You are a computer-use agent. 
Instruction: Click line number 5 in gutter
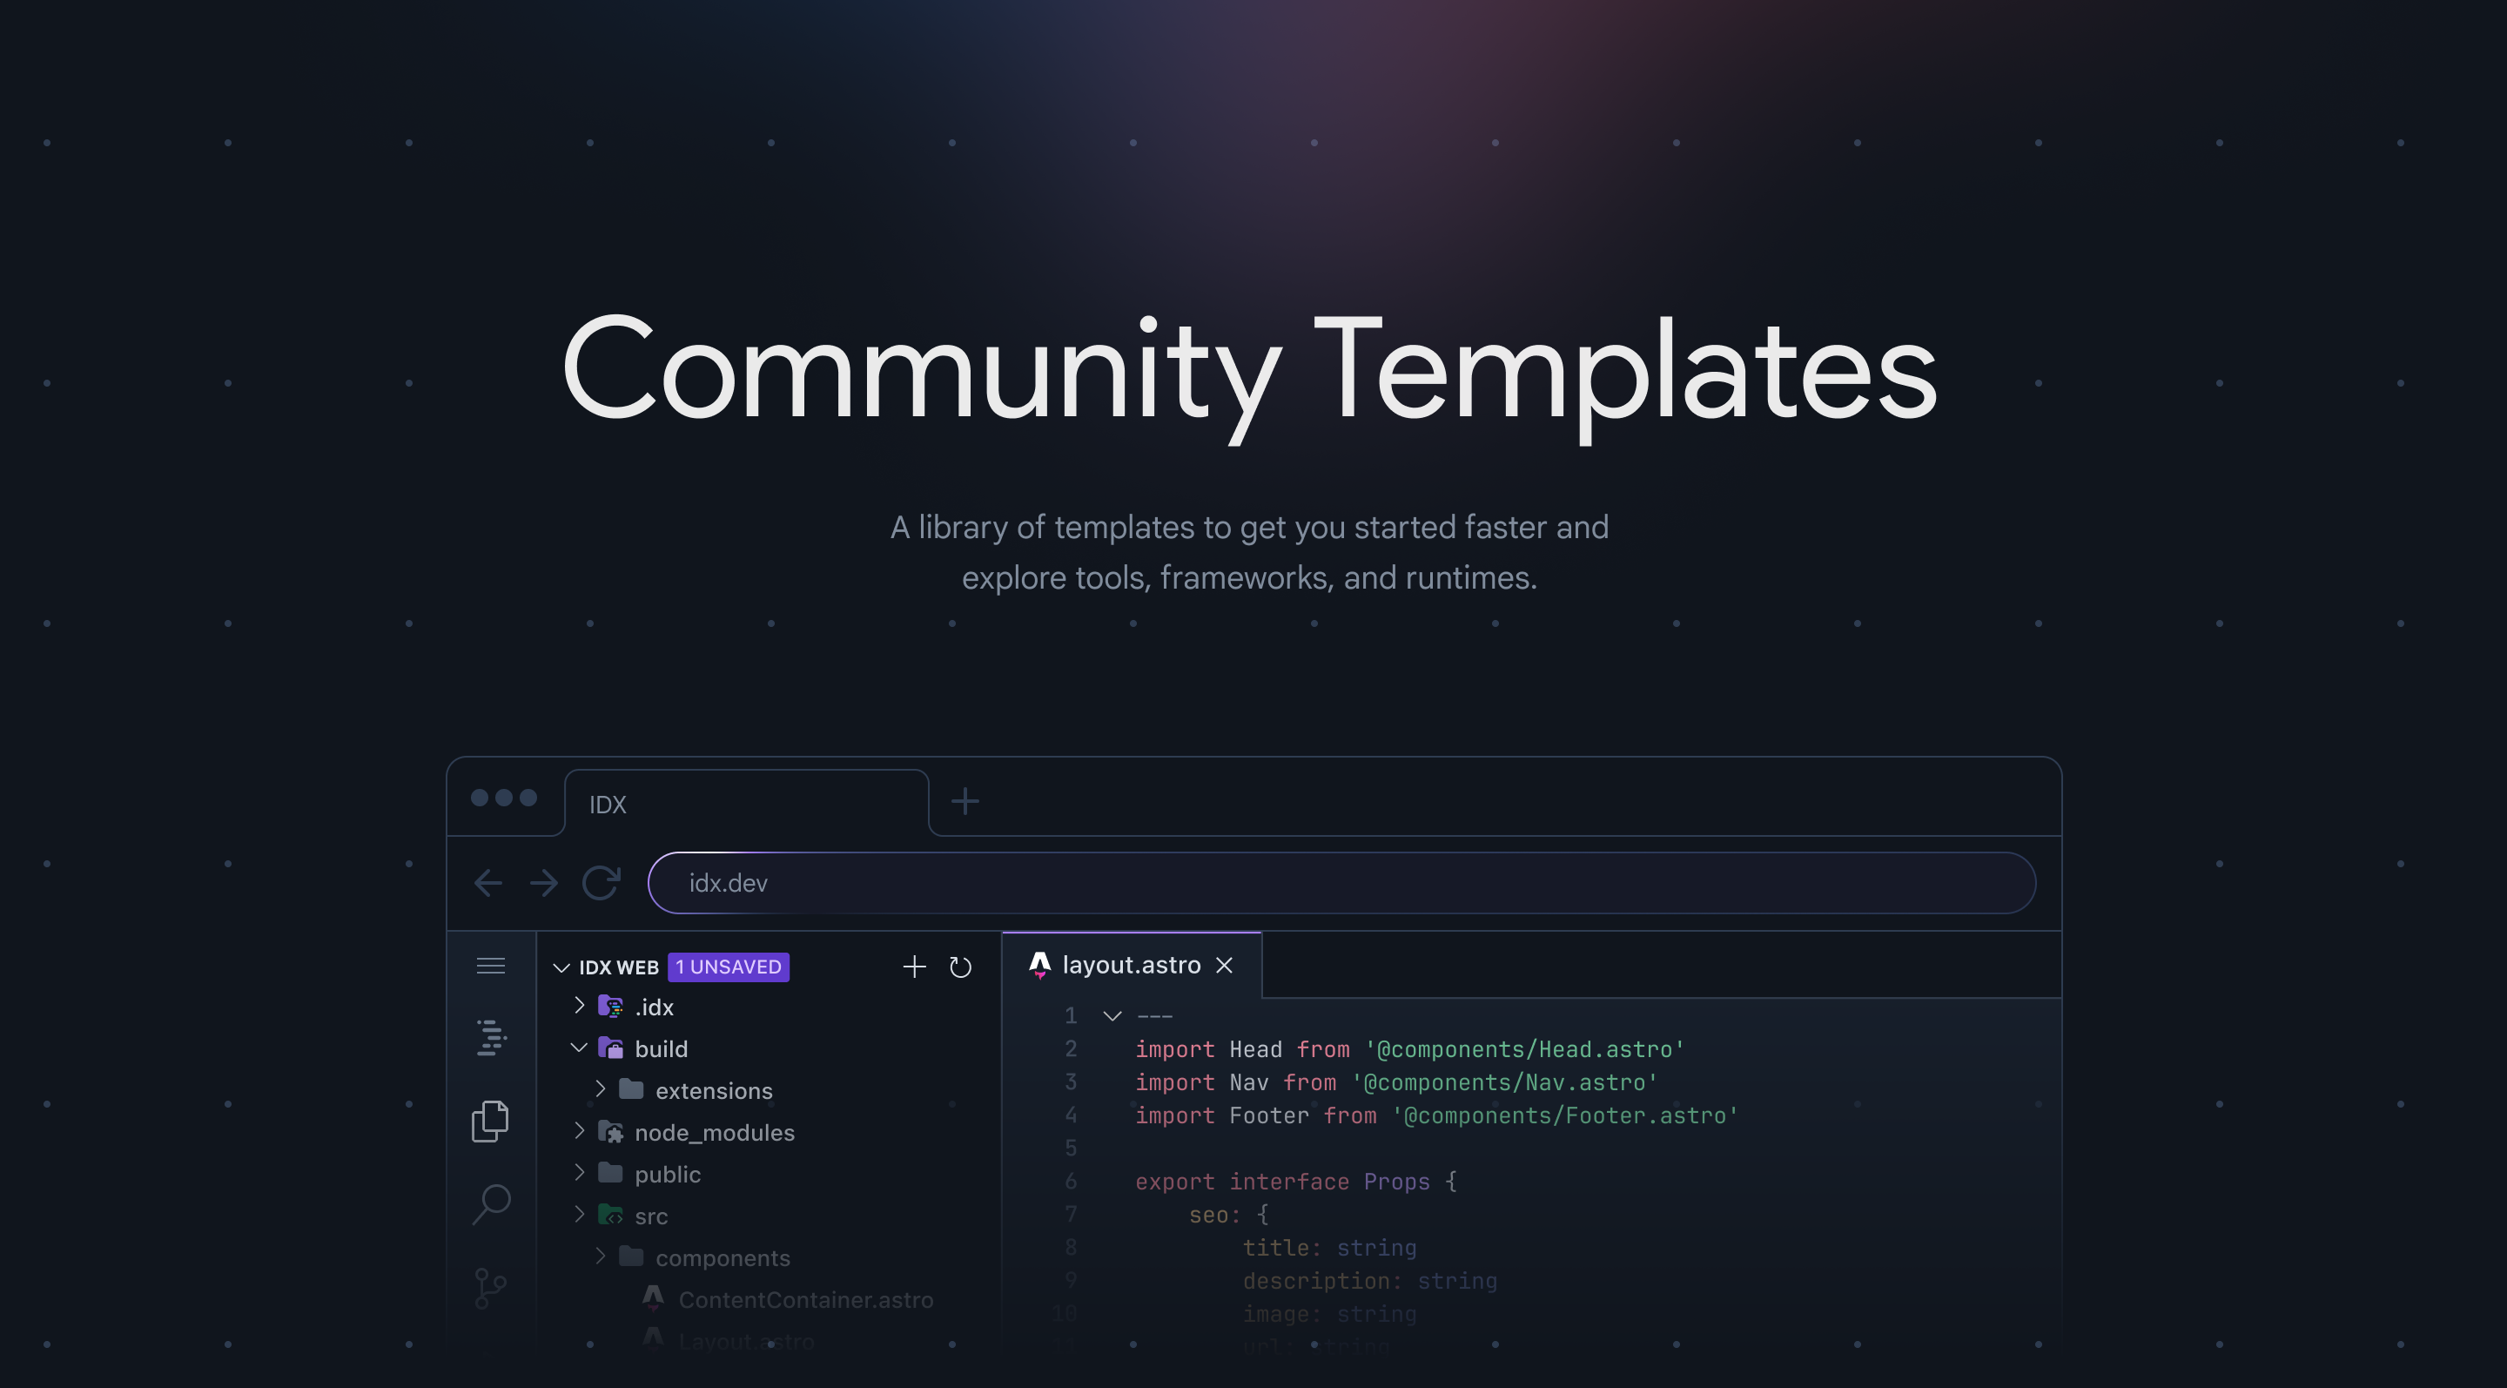coord(1071,1149)
